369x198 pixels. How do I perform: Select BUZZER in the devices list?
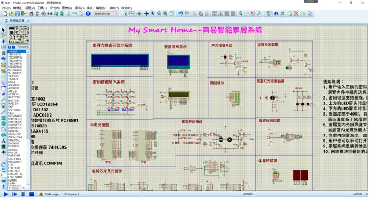[x=13, y=103]
